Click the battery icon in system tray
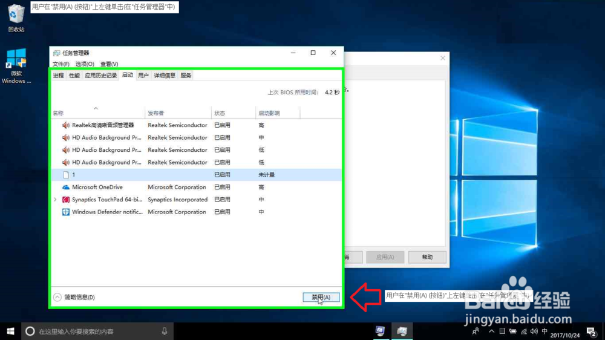This screenshot has height=340, width=605. coord(513,331)
